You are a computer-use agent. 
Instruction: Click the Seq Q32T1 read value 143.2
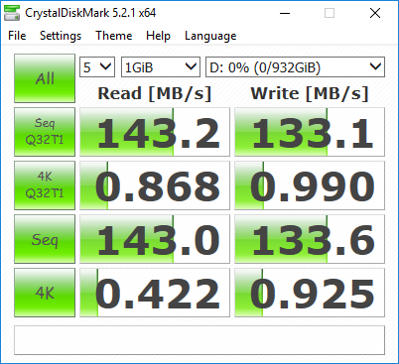pyautogui.click(x=155, y=132)
